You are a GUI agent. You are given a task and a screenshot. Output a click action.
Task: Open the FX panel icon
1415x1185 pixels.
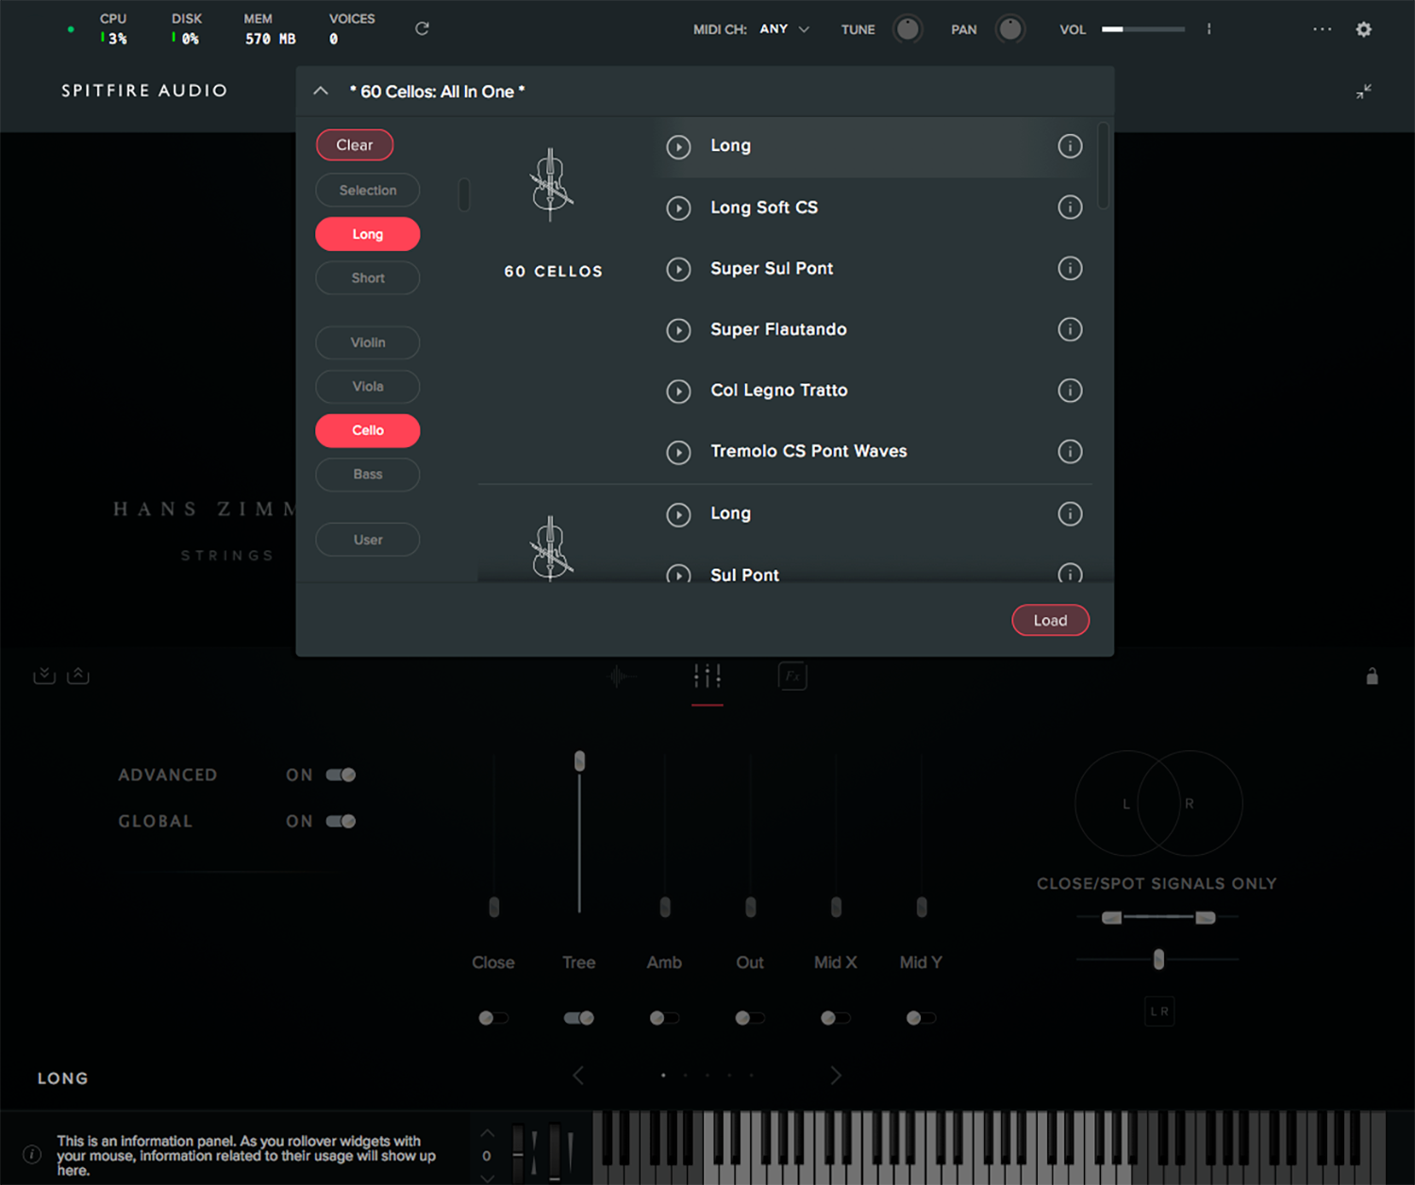792,676
